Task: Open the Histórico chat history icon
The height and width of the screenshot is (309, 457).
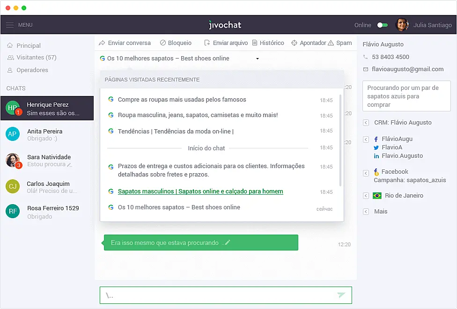Action: 254,43
